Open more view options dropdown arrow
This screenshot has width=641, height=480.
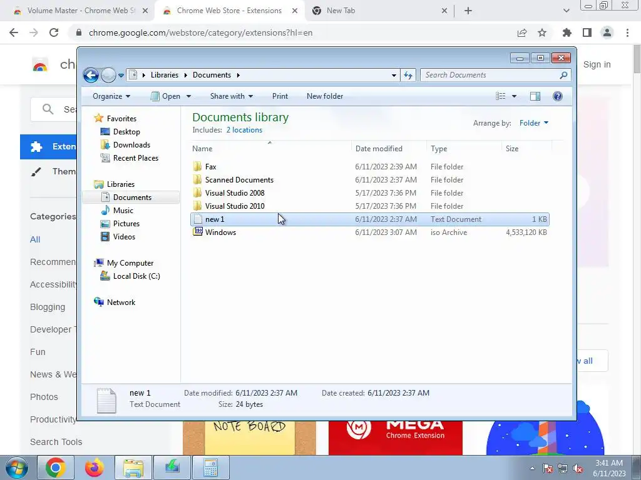[x=514, y=96]
